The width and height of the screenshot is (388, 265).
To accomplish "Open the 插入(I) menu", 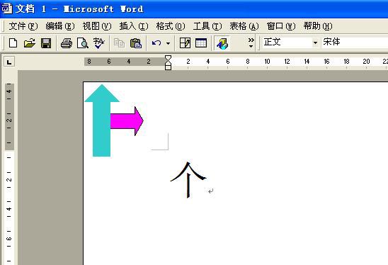I will coord(134,26).
